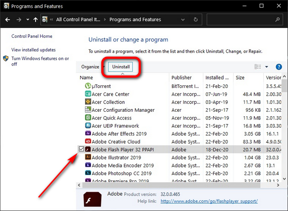Image resolution: width=288 pixels, height=211 pixels.
Task: Sort the list by the Publisher column
Action: coord(181,78)
